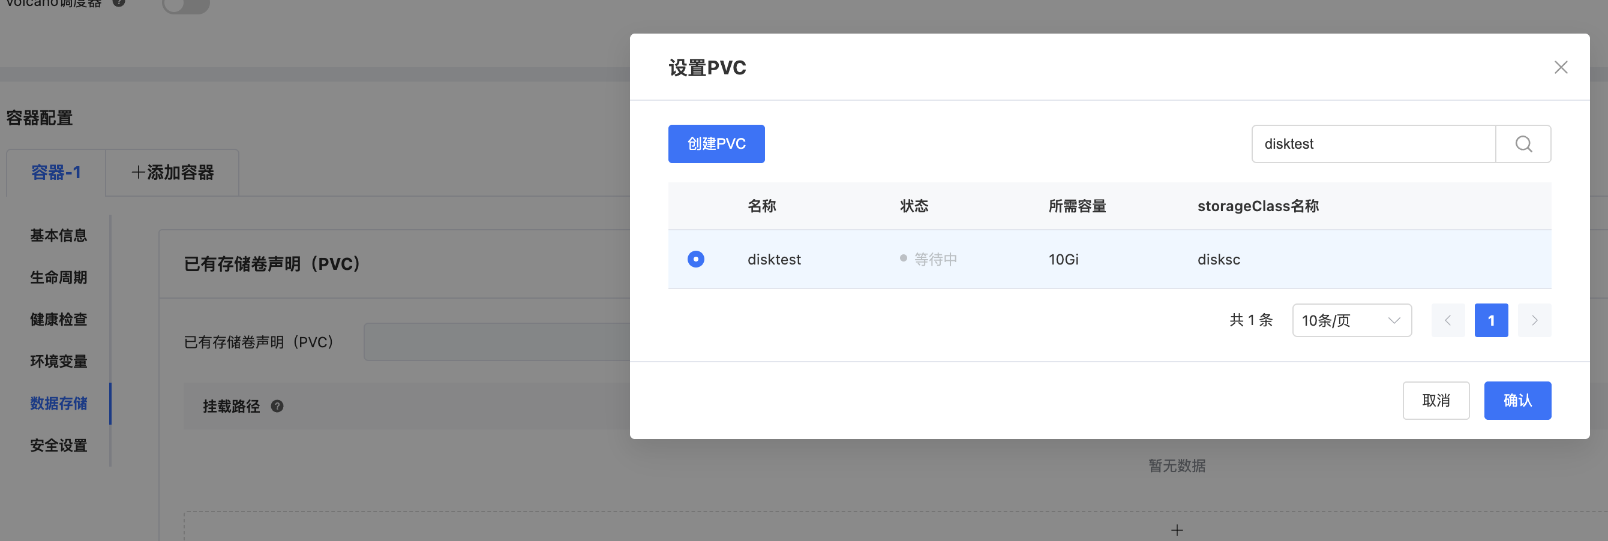Toggle the Volcano scheduler switch
Screen dimensions: 1608x541
tap(185, 5)
